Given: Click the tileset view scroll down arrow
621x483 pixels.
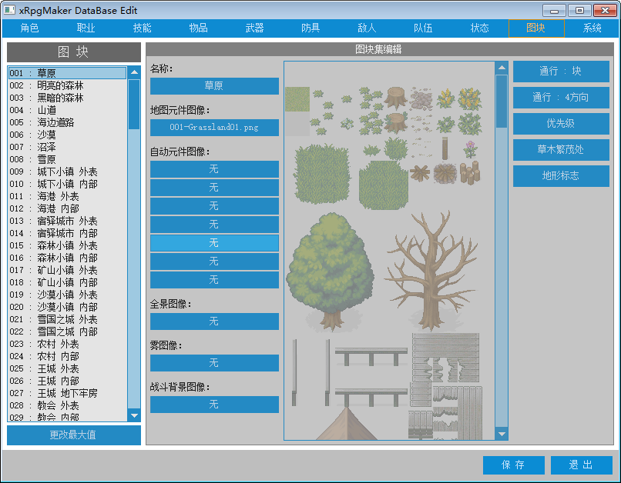Looking at the screenshot, I should coord(502,434).
